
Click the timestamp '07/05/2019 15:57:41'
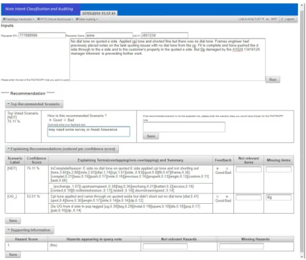tap(99, 13)
